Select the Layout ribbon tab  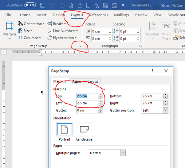click(77, 15)
